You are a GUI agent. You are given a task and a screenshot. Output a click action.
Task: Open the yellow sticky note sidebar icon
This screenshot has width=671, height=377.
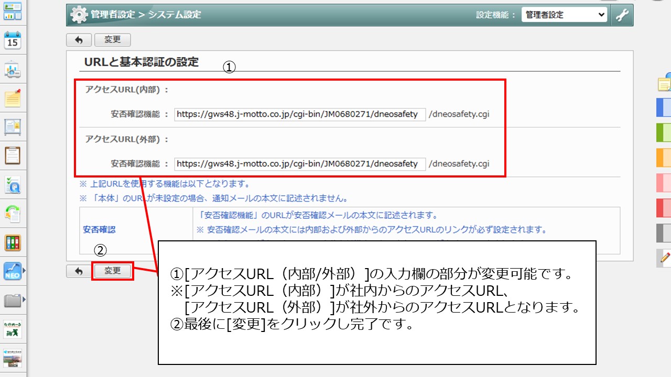point(13,98)
